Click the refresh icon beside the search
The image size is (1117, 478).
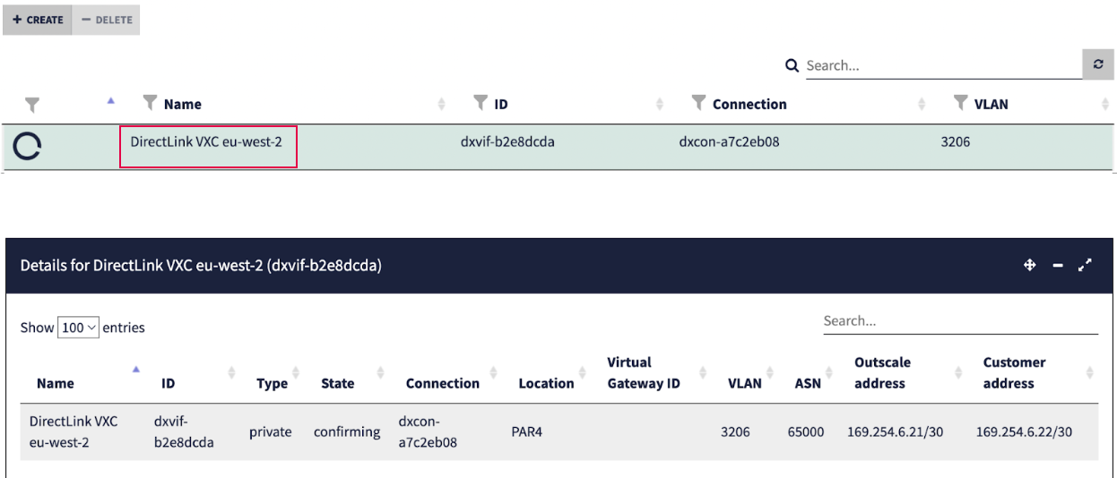[x=1098, y=64]
